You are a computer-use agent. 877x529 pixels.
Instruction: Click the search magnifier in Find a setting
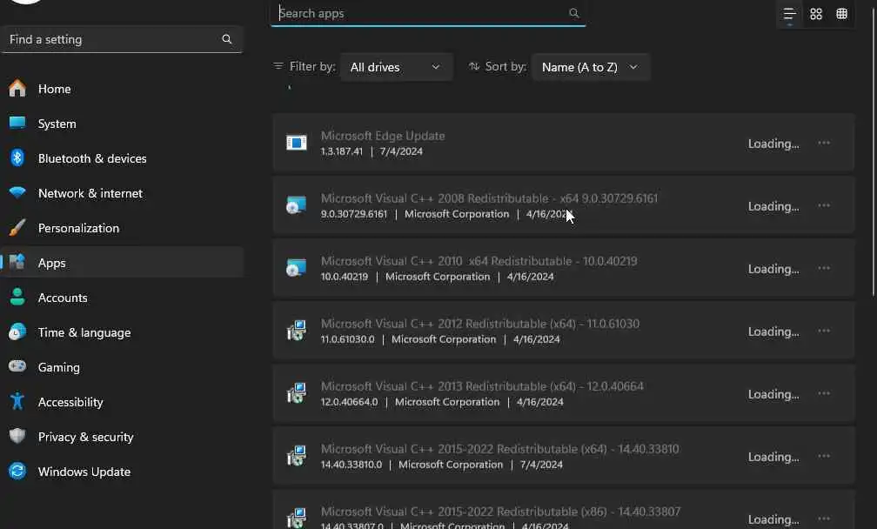[226, 39]
